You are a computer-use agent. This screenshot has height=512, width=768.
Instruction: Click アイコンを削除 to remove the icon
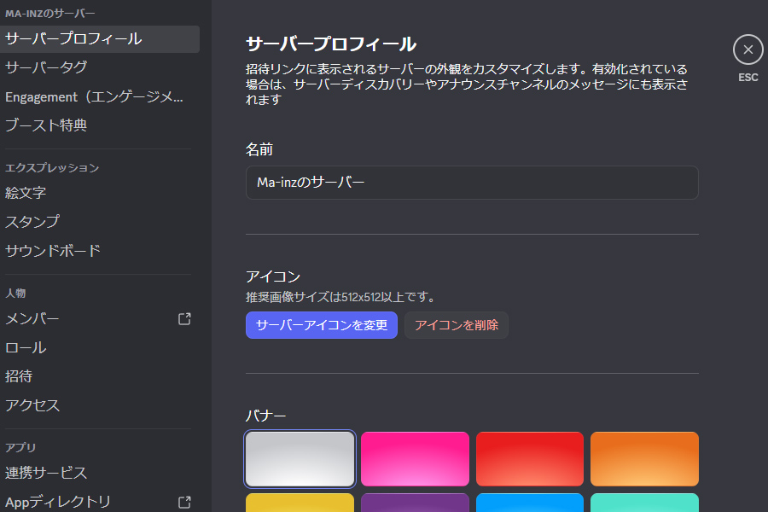coord(456,325)
